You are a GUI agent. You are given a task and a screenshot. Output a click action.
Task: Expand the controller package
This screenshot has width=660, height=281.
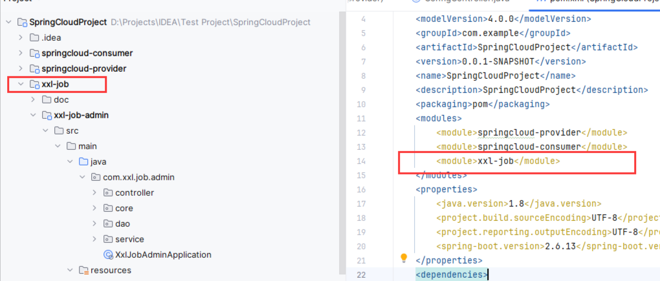point(94,193)
